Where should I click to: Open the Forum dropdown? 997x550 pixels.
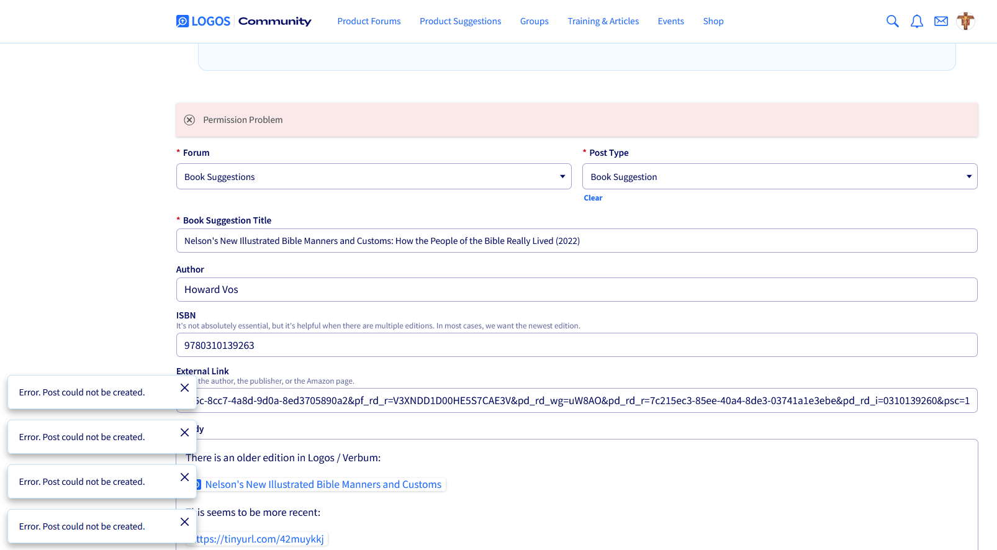click(374, 176)
